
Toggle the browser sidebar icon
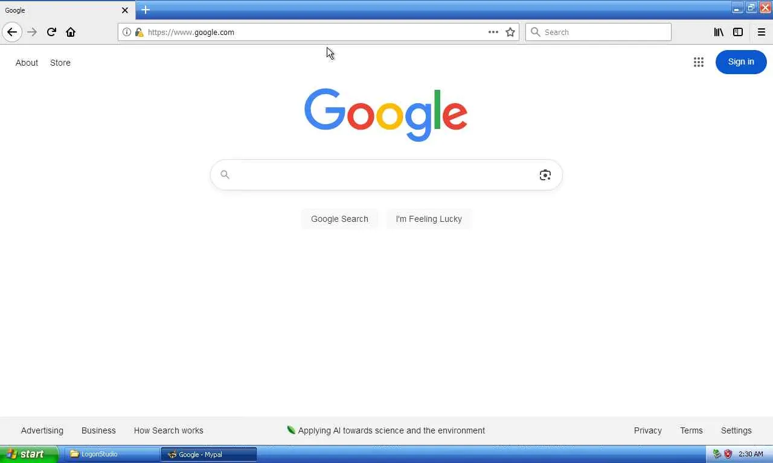[x=738, y=32]
